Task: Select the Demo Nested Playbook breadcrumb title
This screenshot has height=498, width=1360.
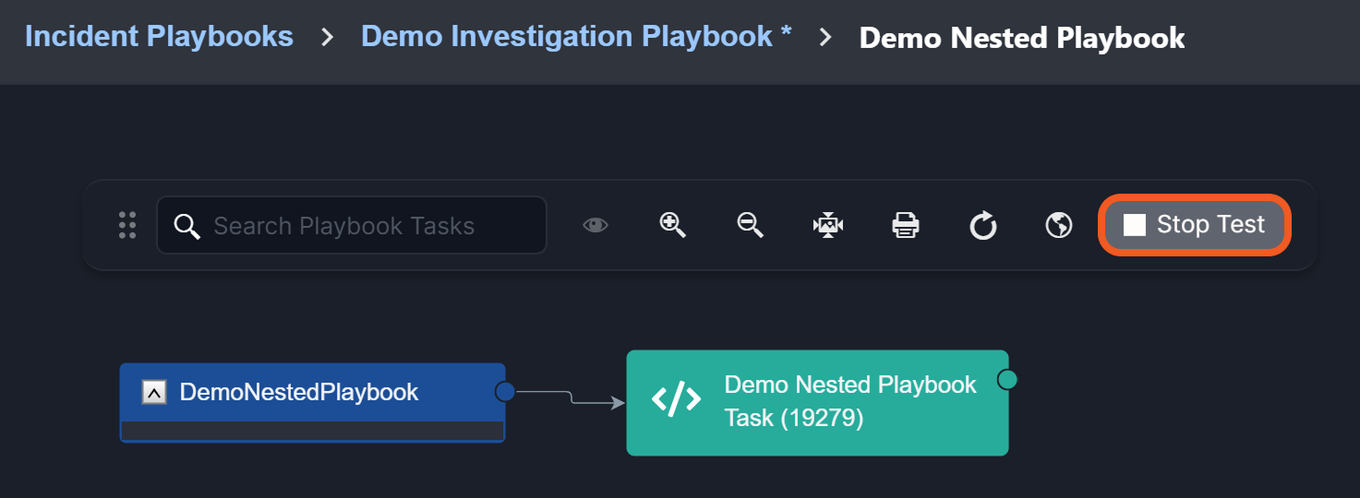Action: point(1021,38)
